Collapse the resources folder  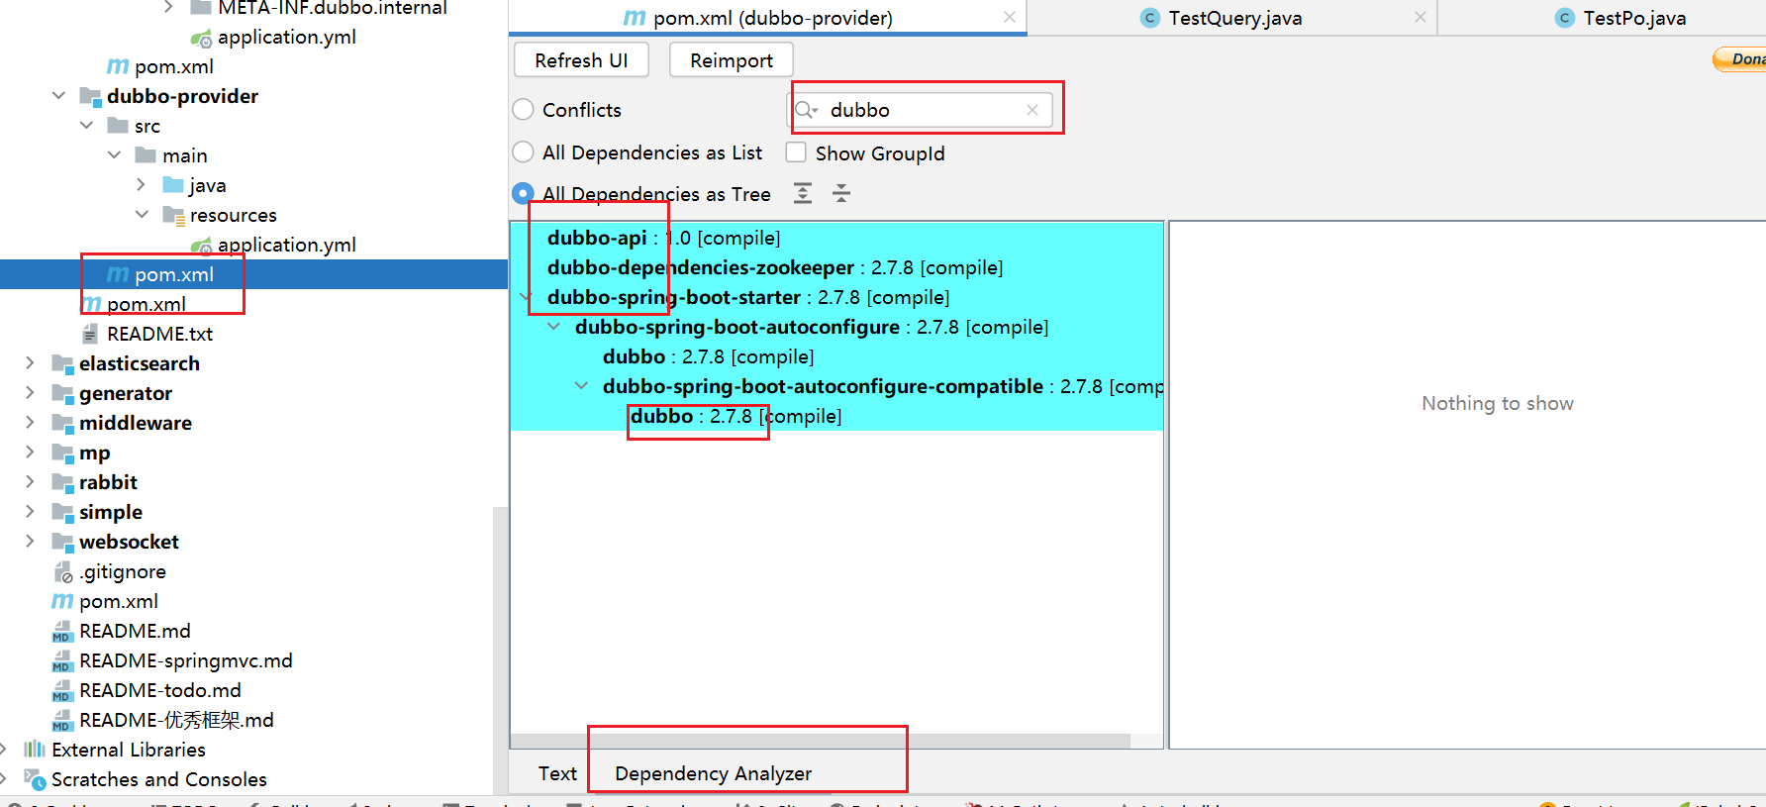pos(142,215)
